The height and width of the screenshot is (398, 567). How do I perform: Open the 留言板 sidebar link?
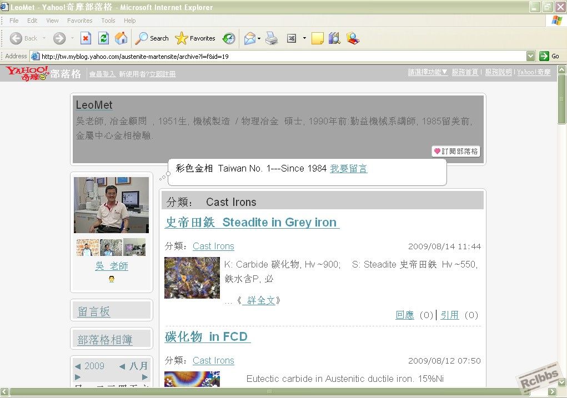[x=94, y=311]
